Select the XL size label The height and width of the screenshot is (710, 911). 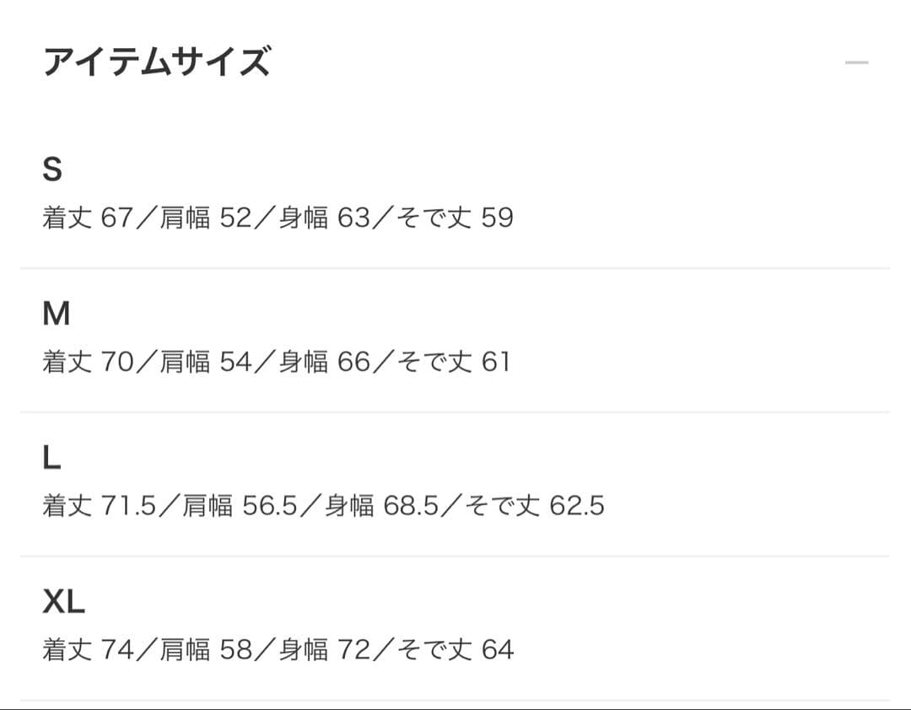pos(63,602)
